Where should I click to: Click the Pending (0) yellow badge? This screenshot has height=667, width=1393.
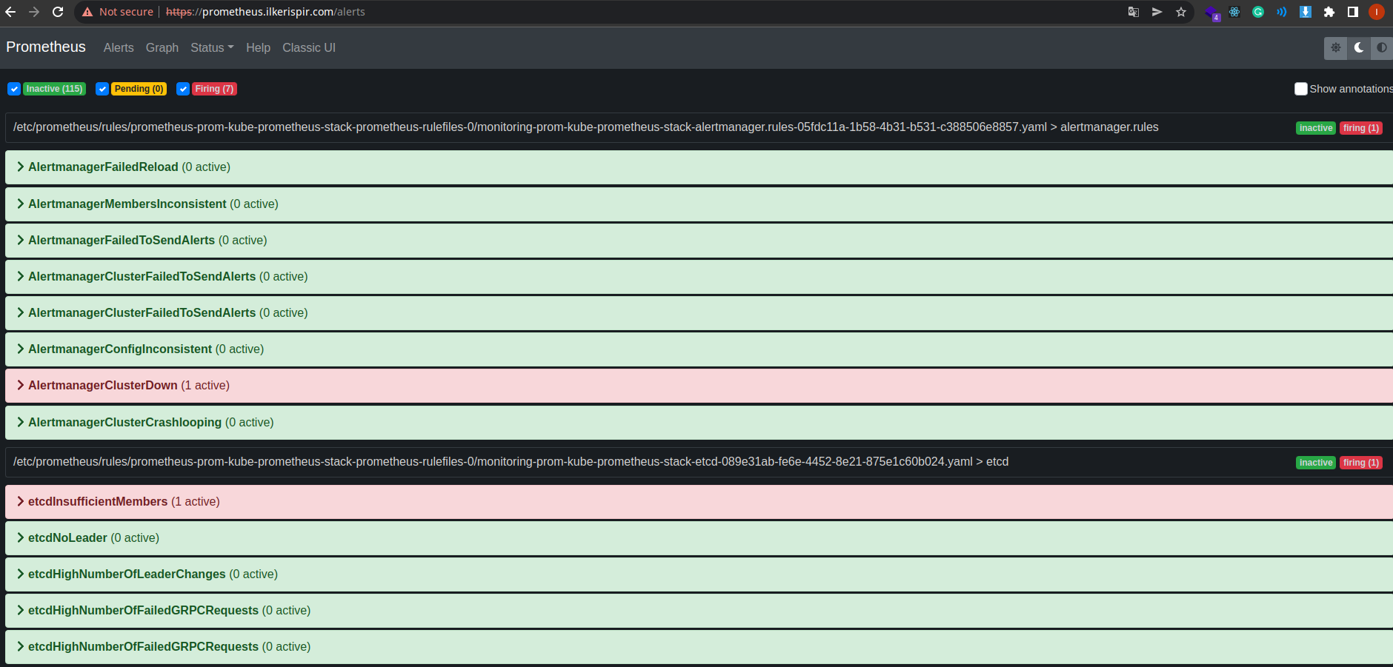click(x=139, y=89)
